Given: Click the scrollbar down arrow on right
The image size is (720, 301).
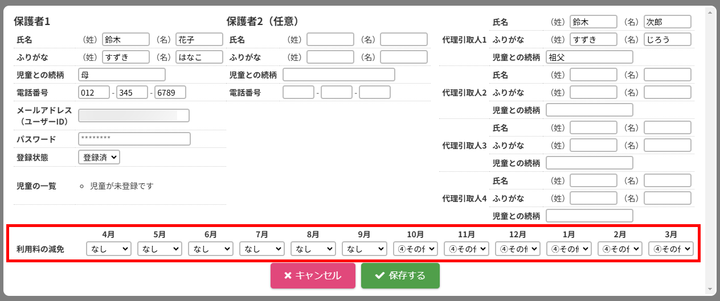Looking at the screenshot, I should tap(710, 288).
